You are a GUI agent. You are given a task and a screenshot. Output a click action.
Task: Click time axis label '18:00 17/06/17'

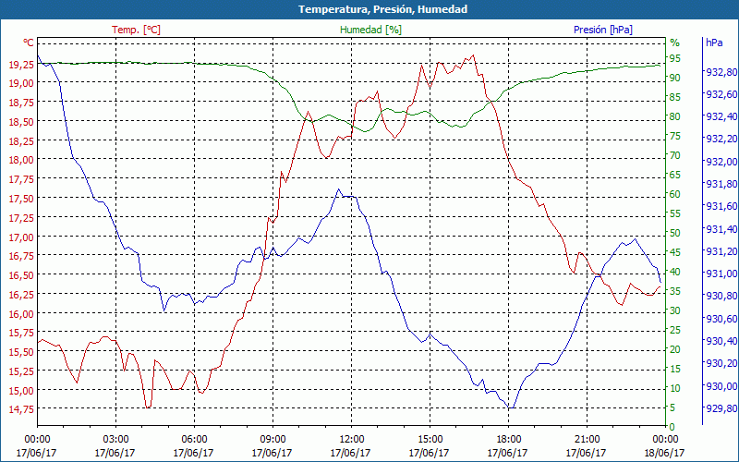(x=508, y=446)
